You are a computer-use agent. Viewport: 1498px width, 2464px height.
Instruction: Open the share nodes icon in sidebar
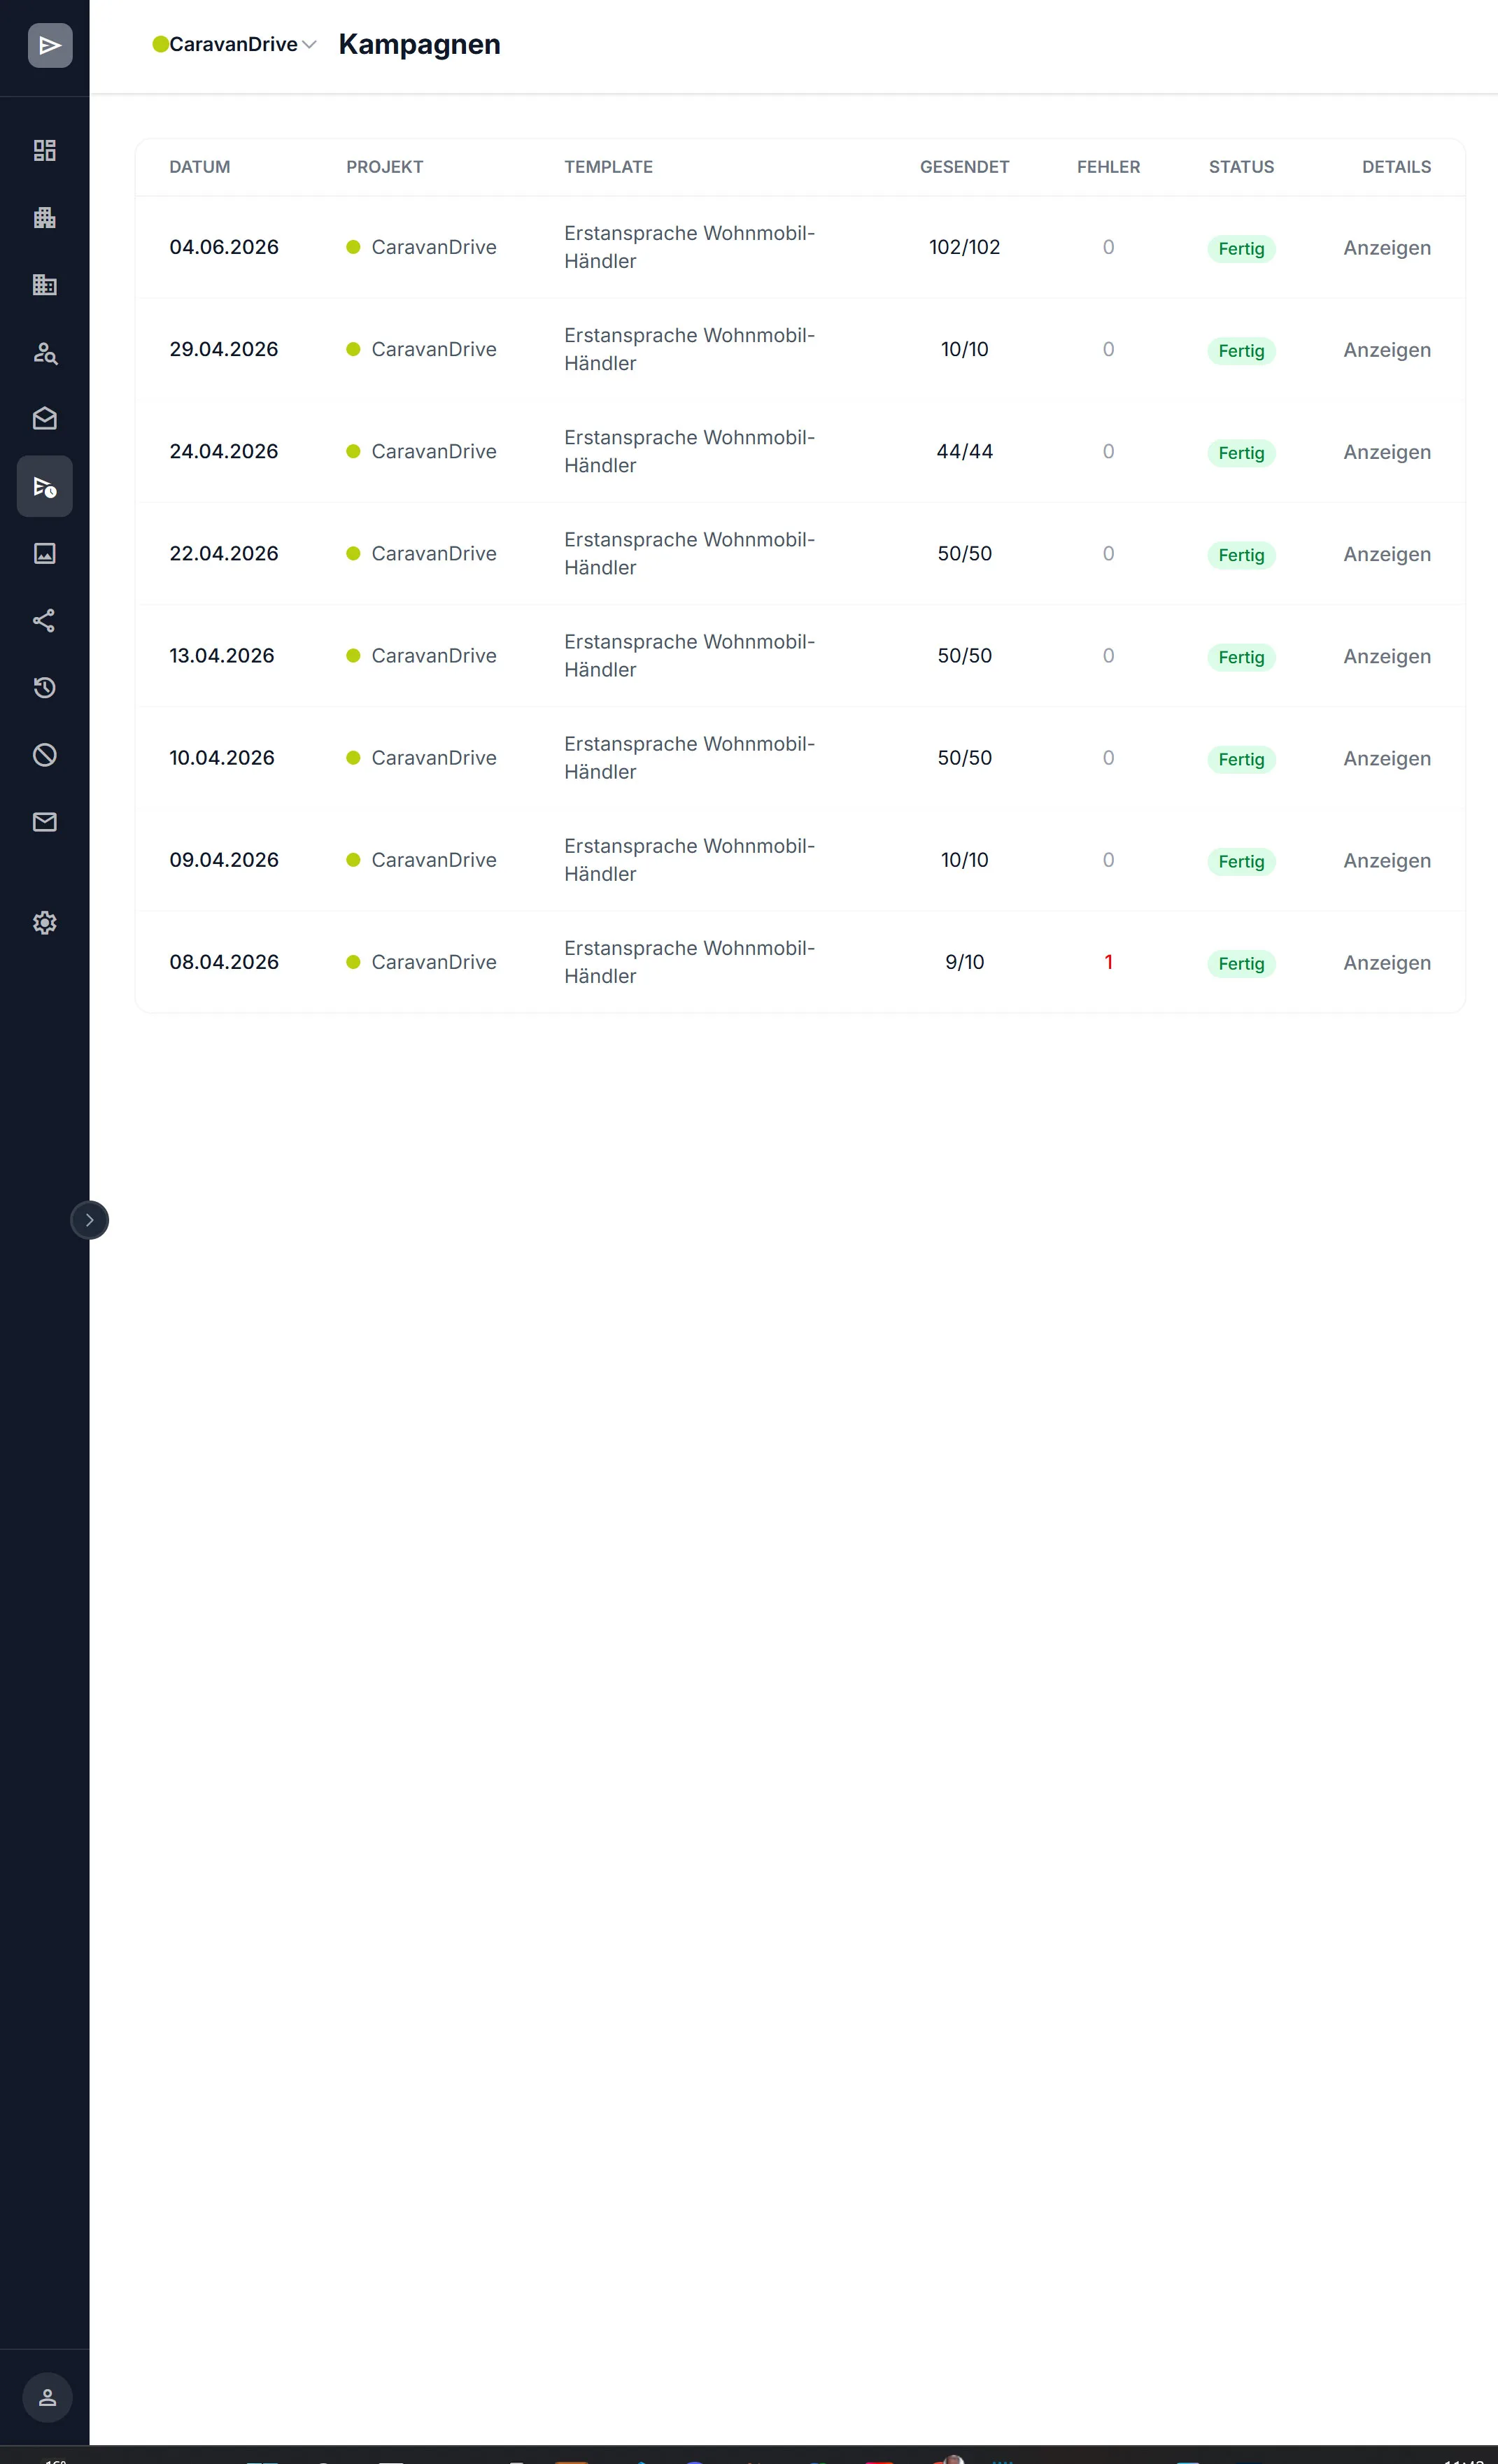coord(45,621)
